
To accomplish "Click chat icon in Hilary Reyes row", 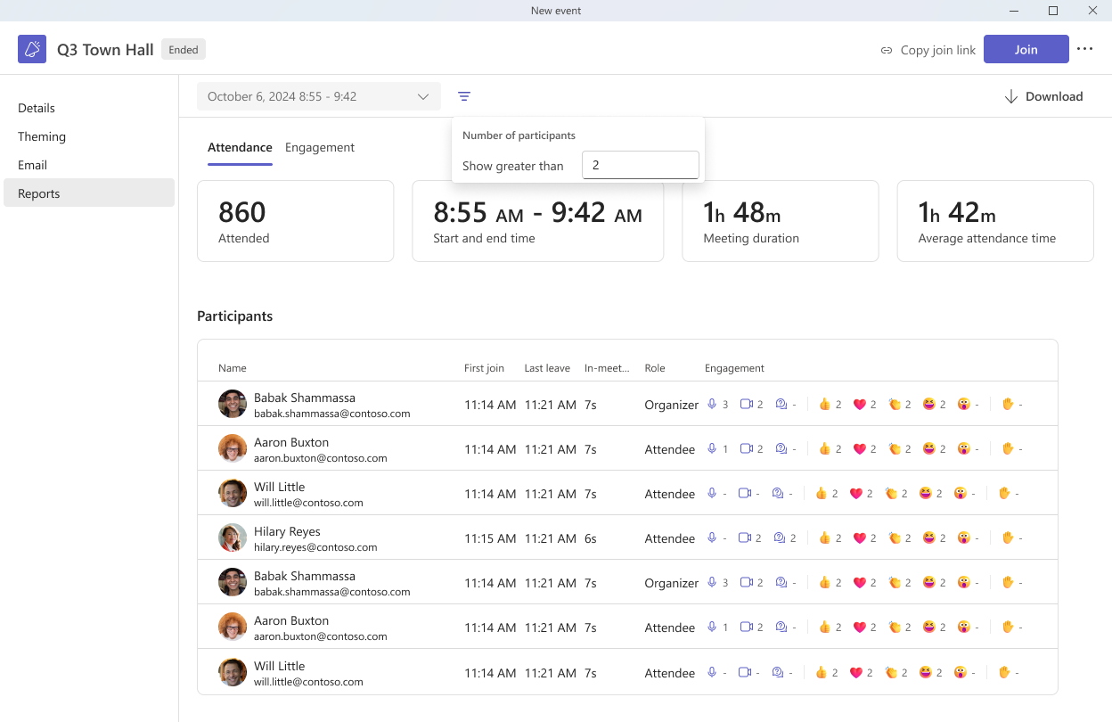I will [781, 537].
